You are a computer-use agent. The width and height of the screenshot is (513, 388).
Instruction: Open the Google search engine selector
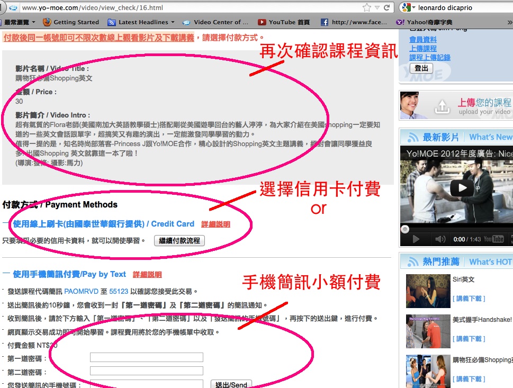coord(409,7)
